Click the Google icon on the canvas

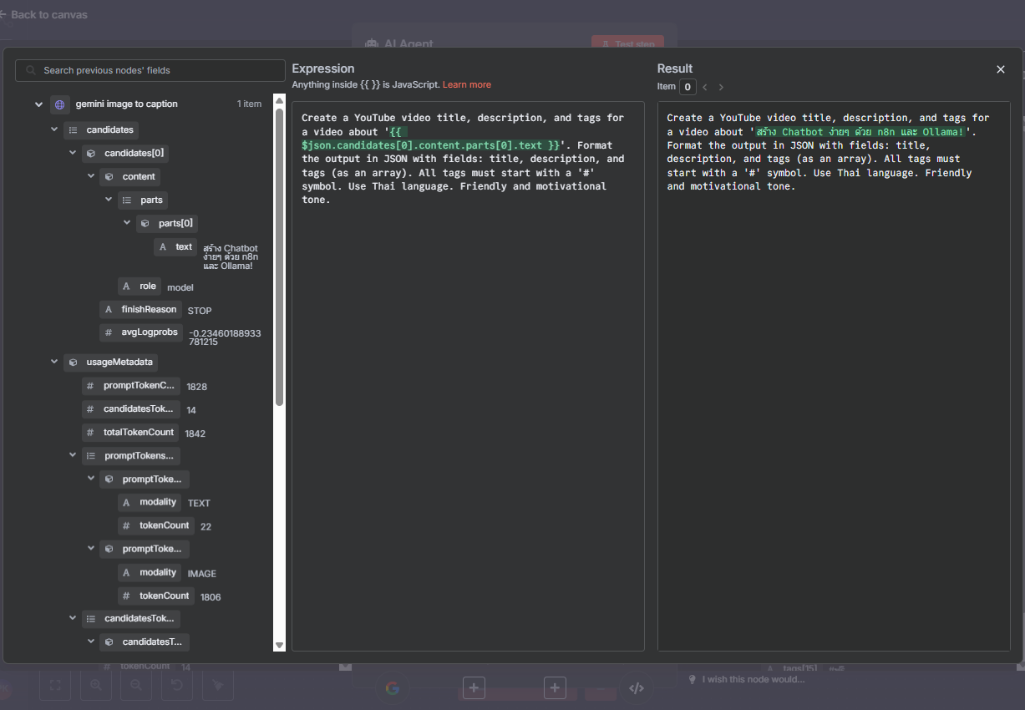click(392, 688)
